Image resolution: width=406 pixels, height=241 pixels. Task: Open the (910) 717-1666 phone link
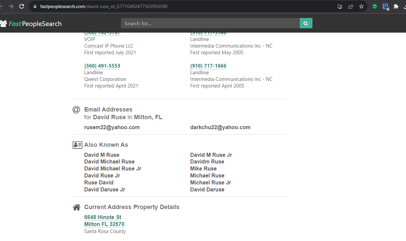208,66
